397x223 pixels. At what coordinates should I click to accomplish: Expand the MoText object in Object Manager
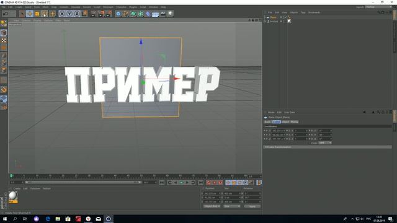click(x=265, y=22)
